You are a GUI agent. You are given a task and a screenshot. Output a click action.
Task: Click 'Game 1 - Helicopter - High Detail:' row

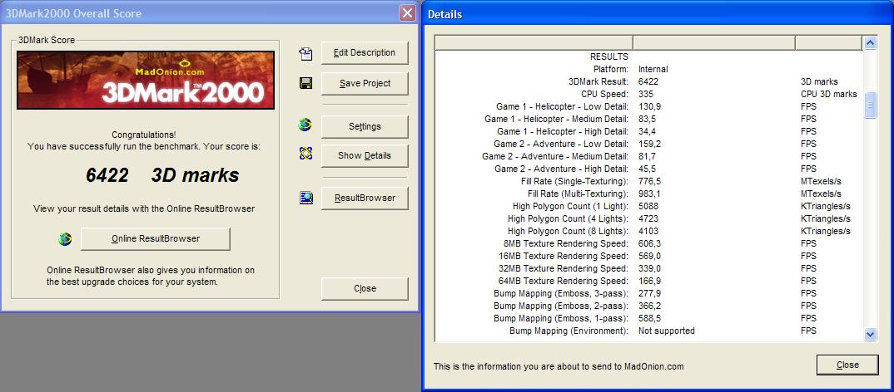tap(648, 131)
